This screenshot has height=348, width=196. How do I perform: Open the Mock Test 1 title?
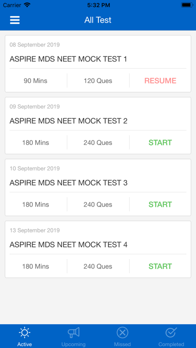(68, 59)
